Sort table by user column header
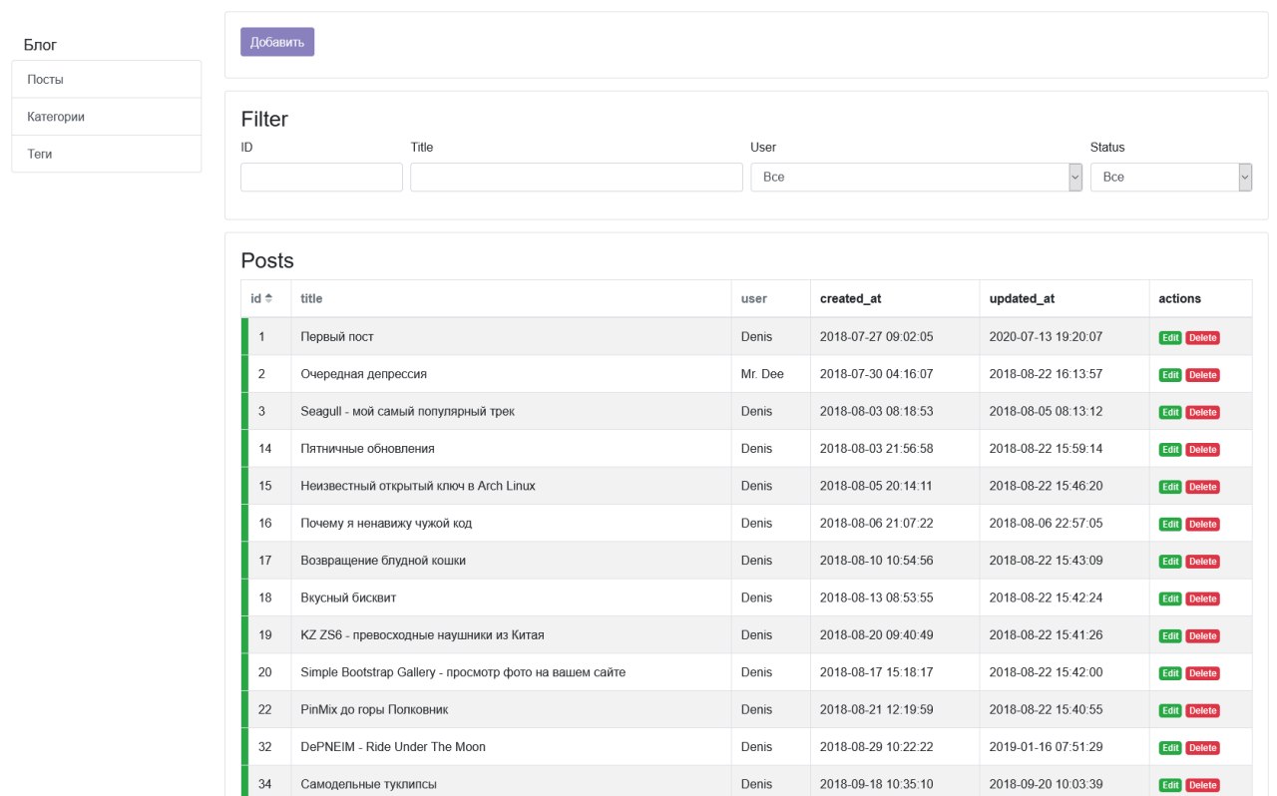This screenshot has width=1277, height=796. coord(753,298)
